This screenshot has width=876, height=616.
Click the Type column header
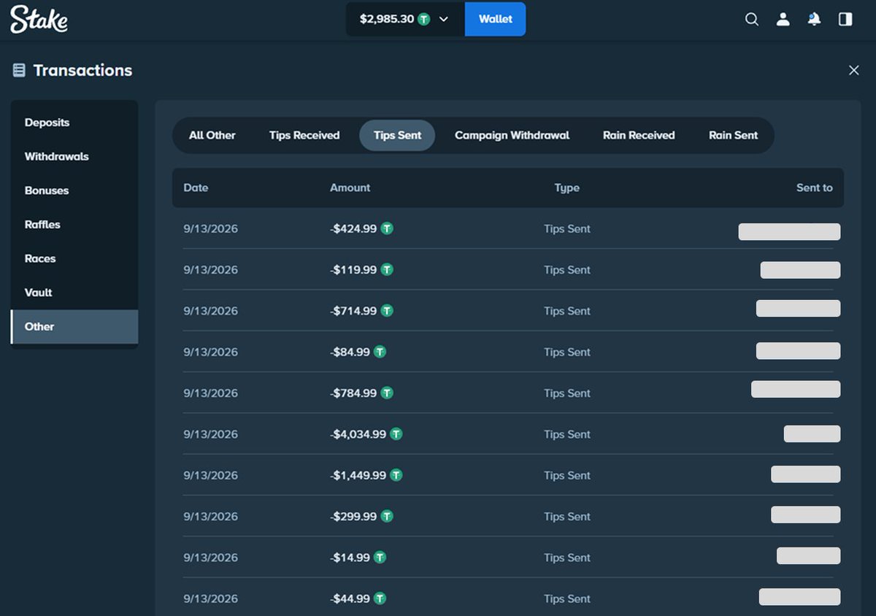[566, 188]
